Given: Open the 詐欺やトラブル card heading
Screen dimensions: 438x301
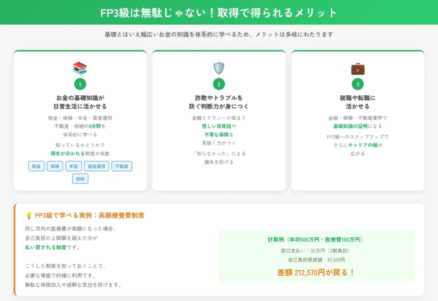Looking at the screenshot, I should click(219, 102).
